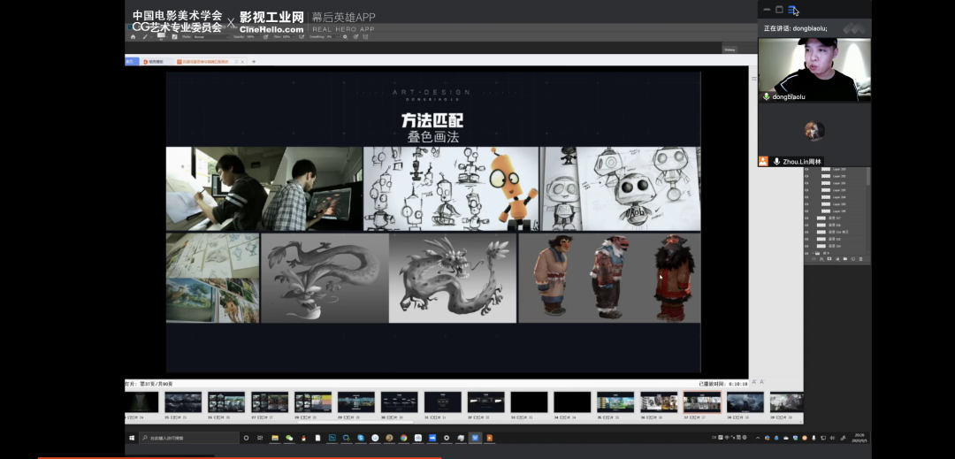Open the Mode Normal blend dropdown

point(211,37)
